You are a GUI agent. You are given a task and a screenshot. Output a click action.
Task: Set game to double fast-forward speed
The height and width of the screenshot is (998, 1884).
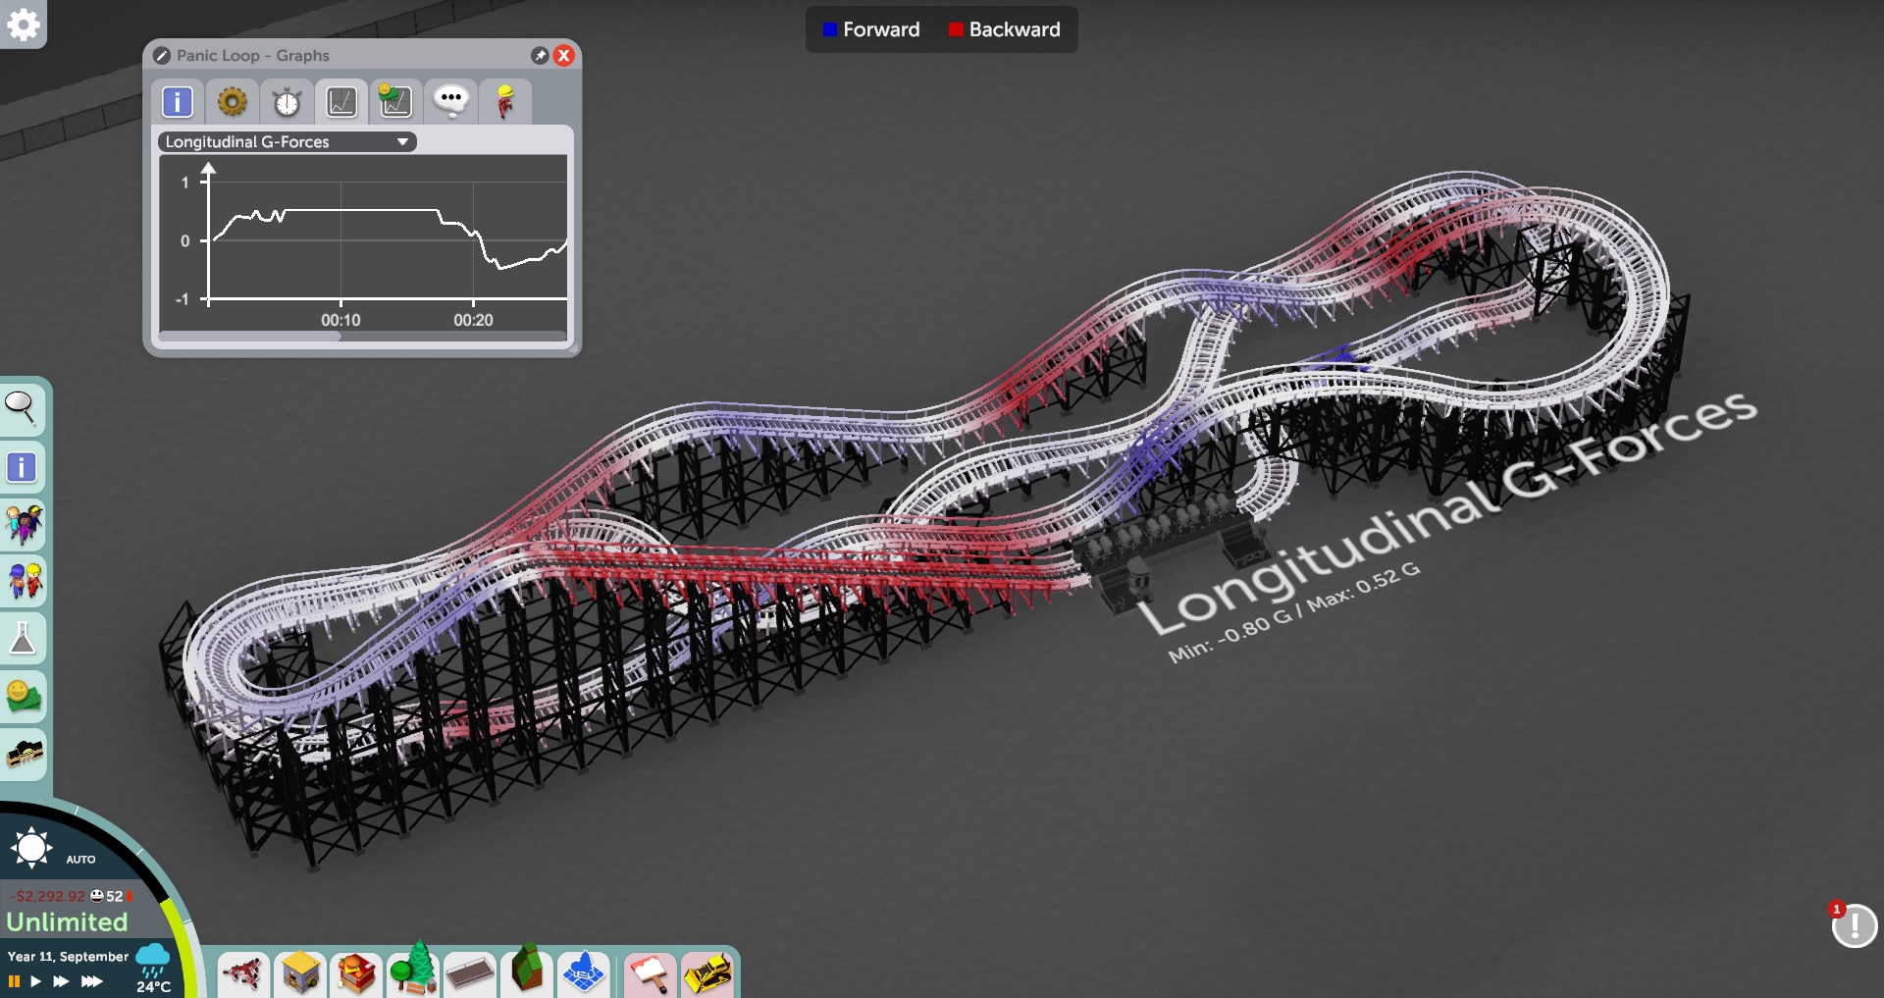coord(61,981)
